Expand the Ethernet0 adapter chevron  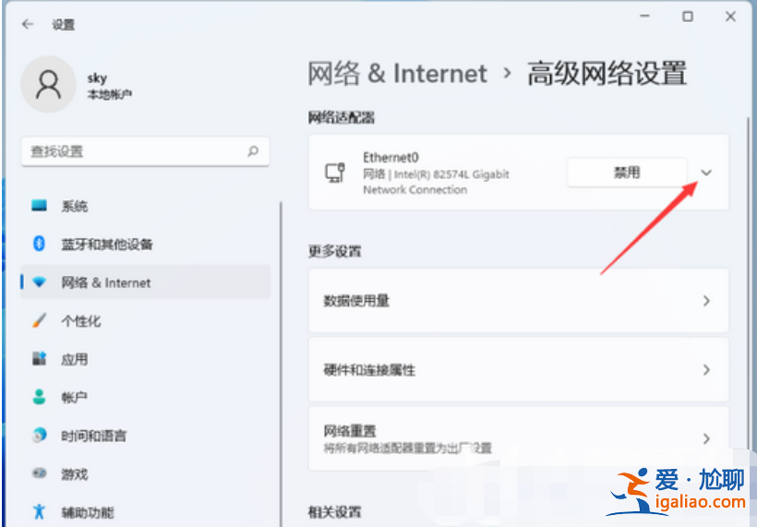[706, 173]
